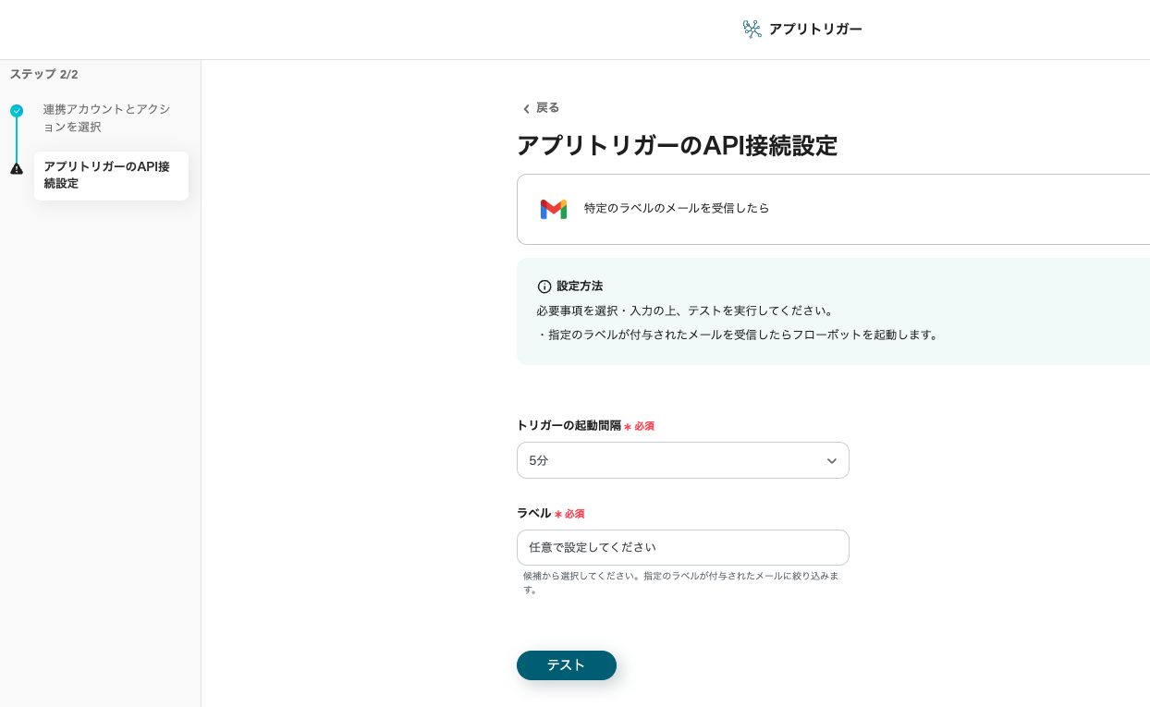Image resolution: width=1150 pixels, height=707 pixels.
Task: Click the completed step checkmark icon
Action: (x=17, y=111)
